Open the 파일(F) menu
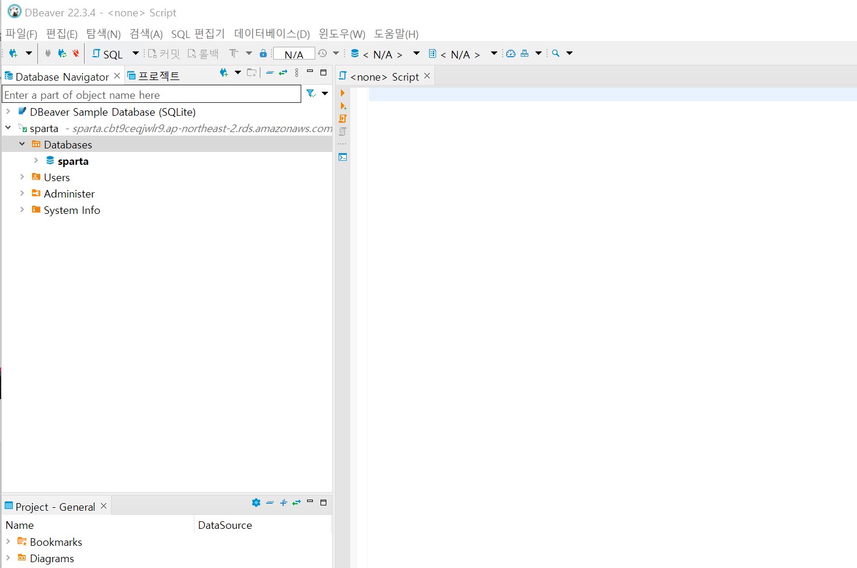Viewport: 857px width, 568px height. (x=22, y=34)
